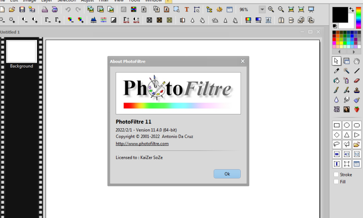Click the Print icon
The height and width of the screenshot is (218, 363).
(45, 10)
